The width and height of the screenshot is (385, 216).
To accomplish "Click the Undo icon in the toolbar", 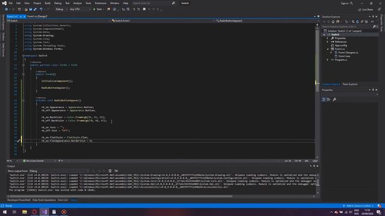I will 41,10.
